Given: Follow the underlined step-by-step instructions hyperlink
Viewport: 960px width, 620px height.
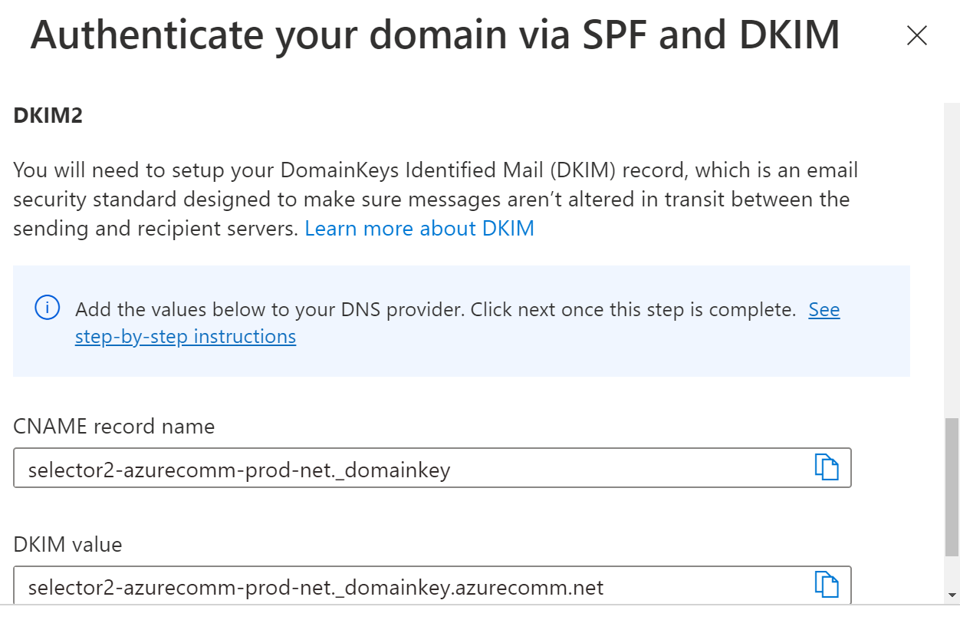Looking at the screenshot, I should point(185,336).
